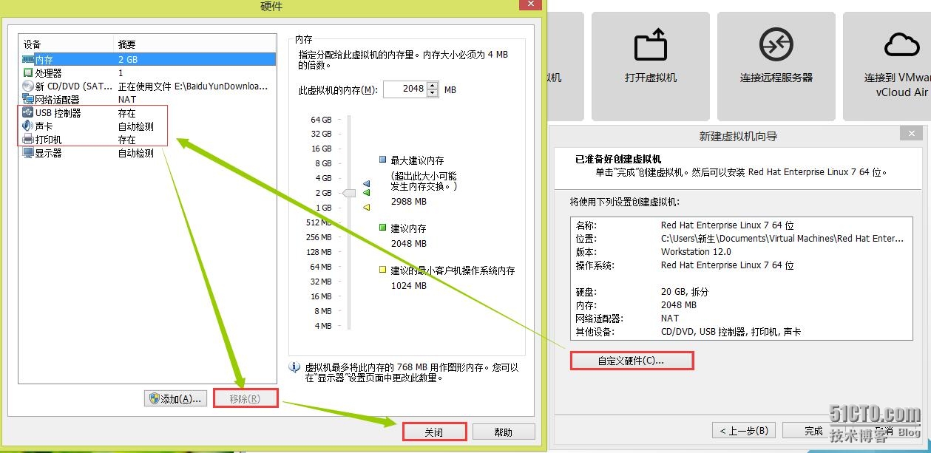Screen dimensions: 931x453
Task: Select the 1 GB scale label
Action: coord(323,208)
